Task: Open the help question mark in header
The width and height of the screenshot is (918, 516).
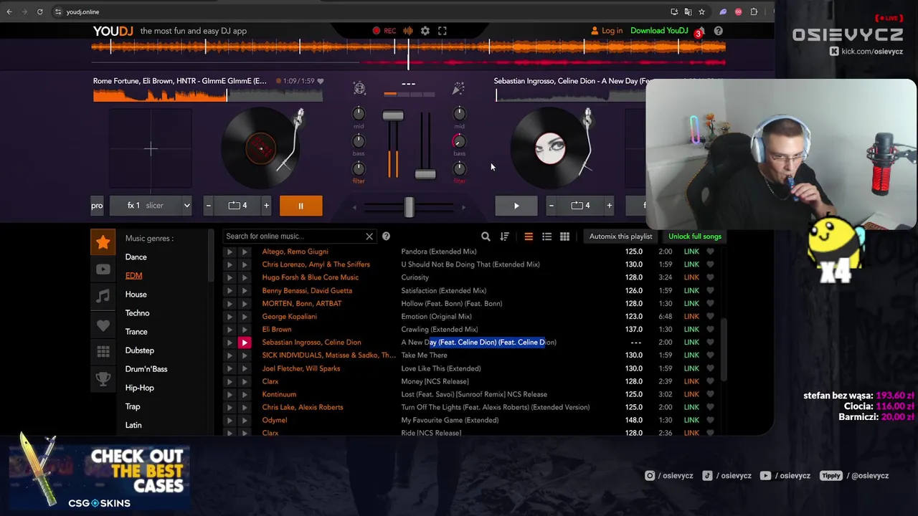Action: coord(718,31)
